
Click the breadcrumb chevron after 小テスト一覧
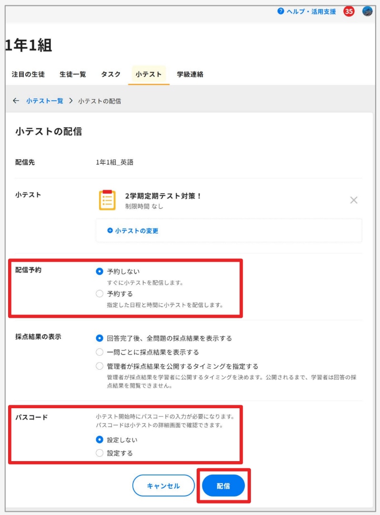[71, 101]
